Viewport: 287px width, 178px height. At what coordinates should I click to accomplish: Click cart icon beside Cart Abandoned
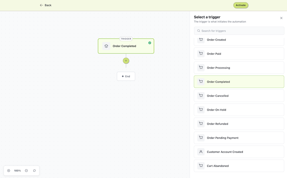201,166
